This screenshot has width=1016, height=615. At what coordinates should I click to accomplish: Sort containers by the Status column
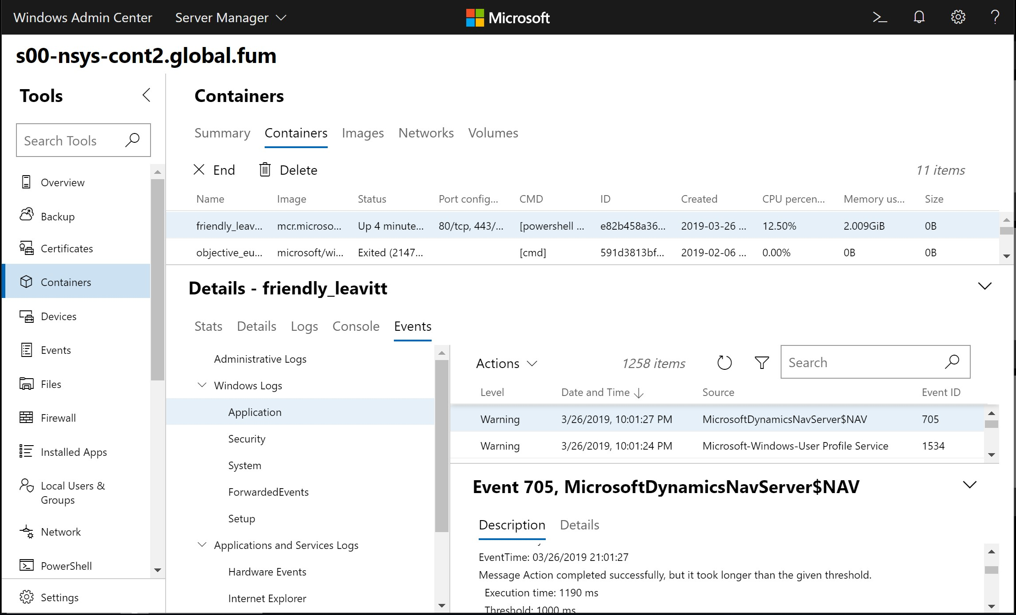[x=372, y=199]
